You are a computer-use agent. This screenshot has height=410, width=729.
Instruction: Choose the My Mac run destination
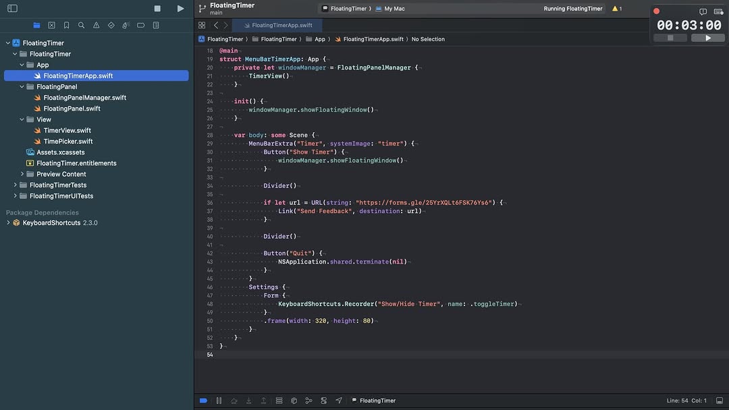click(390, 8)
